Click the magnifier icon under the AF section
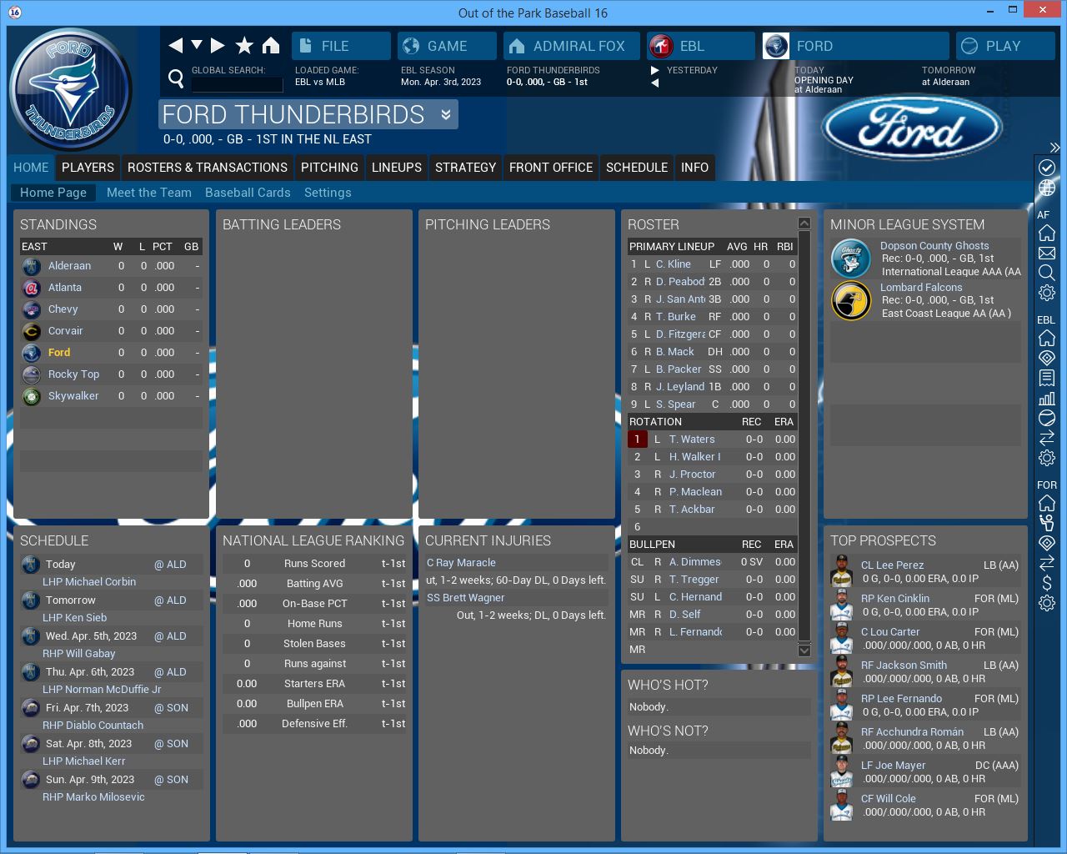This screenshot has width=1067, height=854. (1047, 273)
